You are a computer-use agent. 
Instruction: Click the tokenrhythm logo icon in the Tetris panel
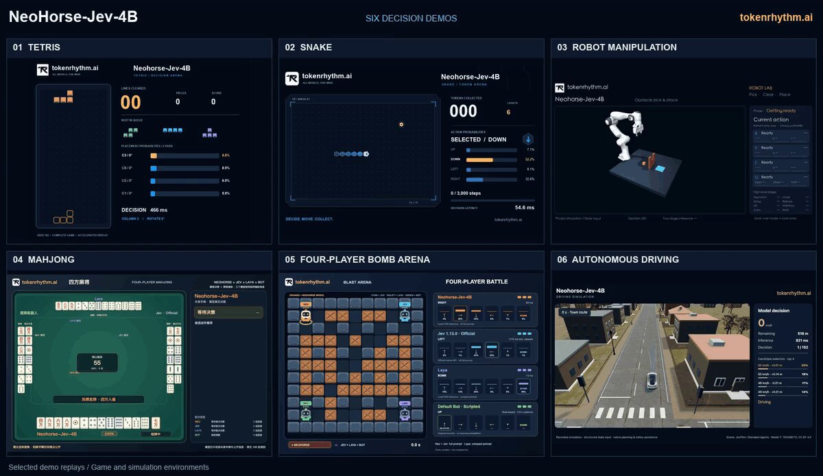[x=43, y=69]
